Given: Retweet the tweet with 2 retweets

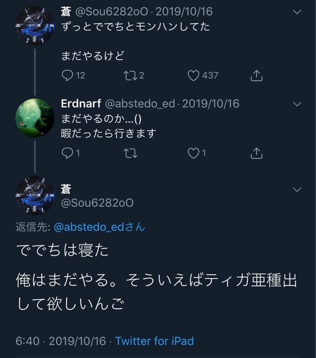Looking at the screenshot, I should coord(134,76).
